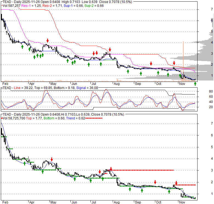The height and width of the screenshot is (204, 214).
Task: Click the first green up arrow in bottom chart
Action: (24, 163)
